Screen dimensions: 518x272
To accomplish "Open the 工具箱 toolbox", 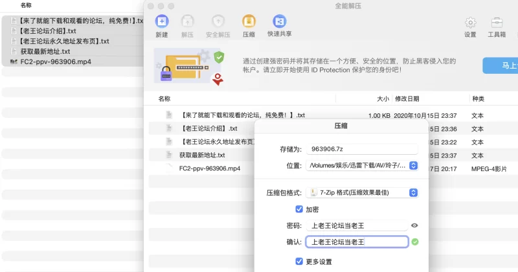I will click(x=497, y=23).
